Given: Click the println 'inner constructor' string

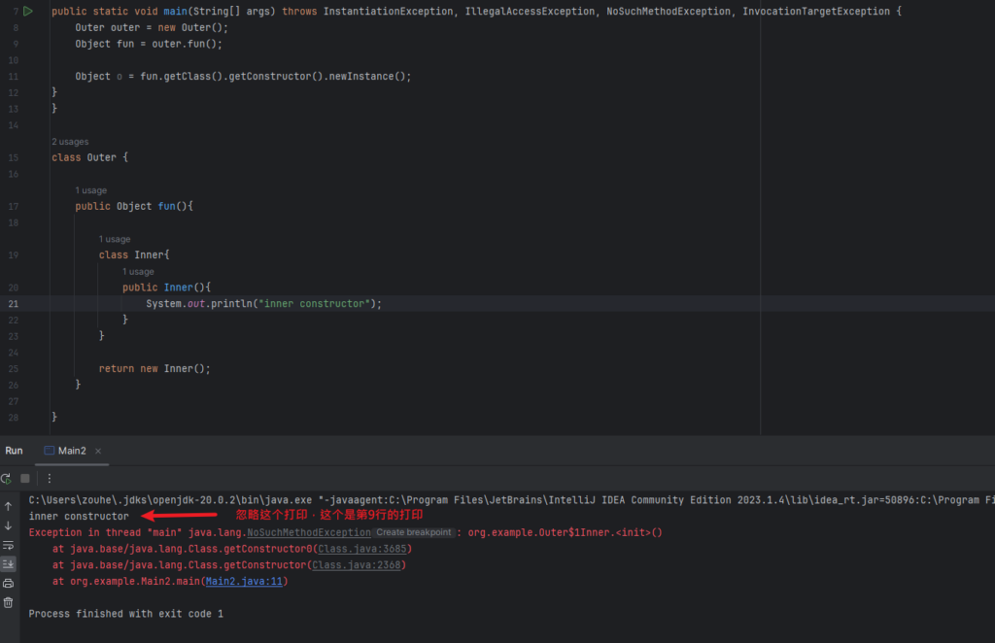Looking at the screenshot, I should point(314,304).
